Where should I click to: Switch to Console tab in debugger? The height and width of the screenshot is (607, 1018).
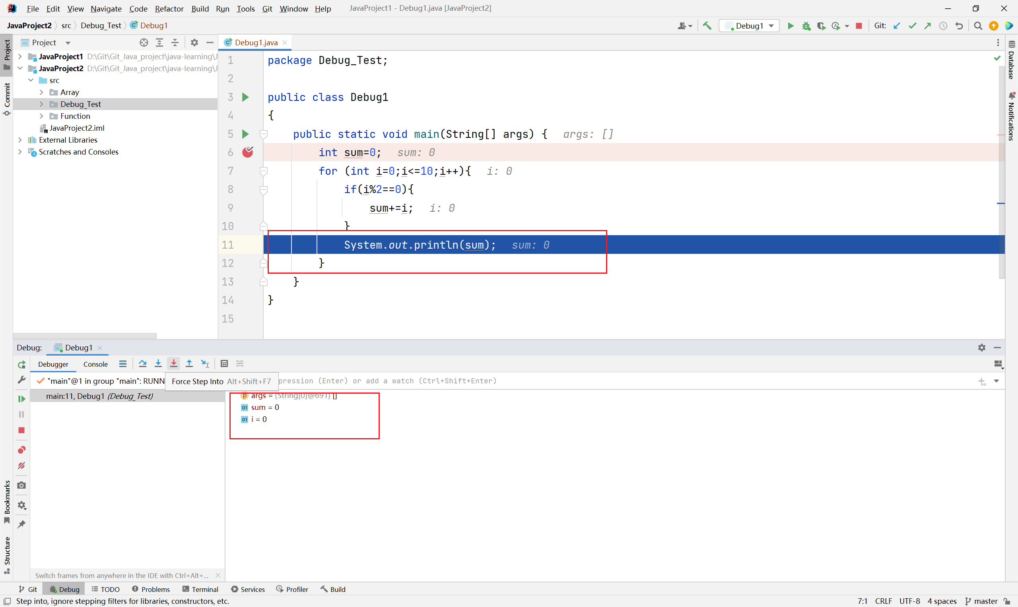click(95, 364)
